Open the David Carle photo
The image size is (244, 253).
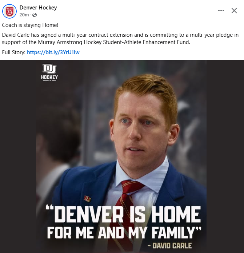[121, 157]
